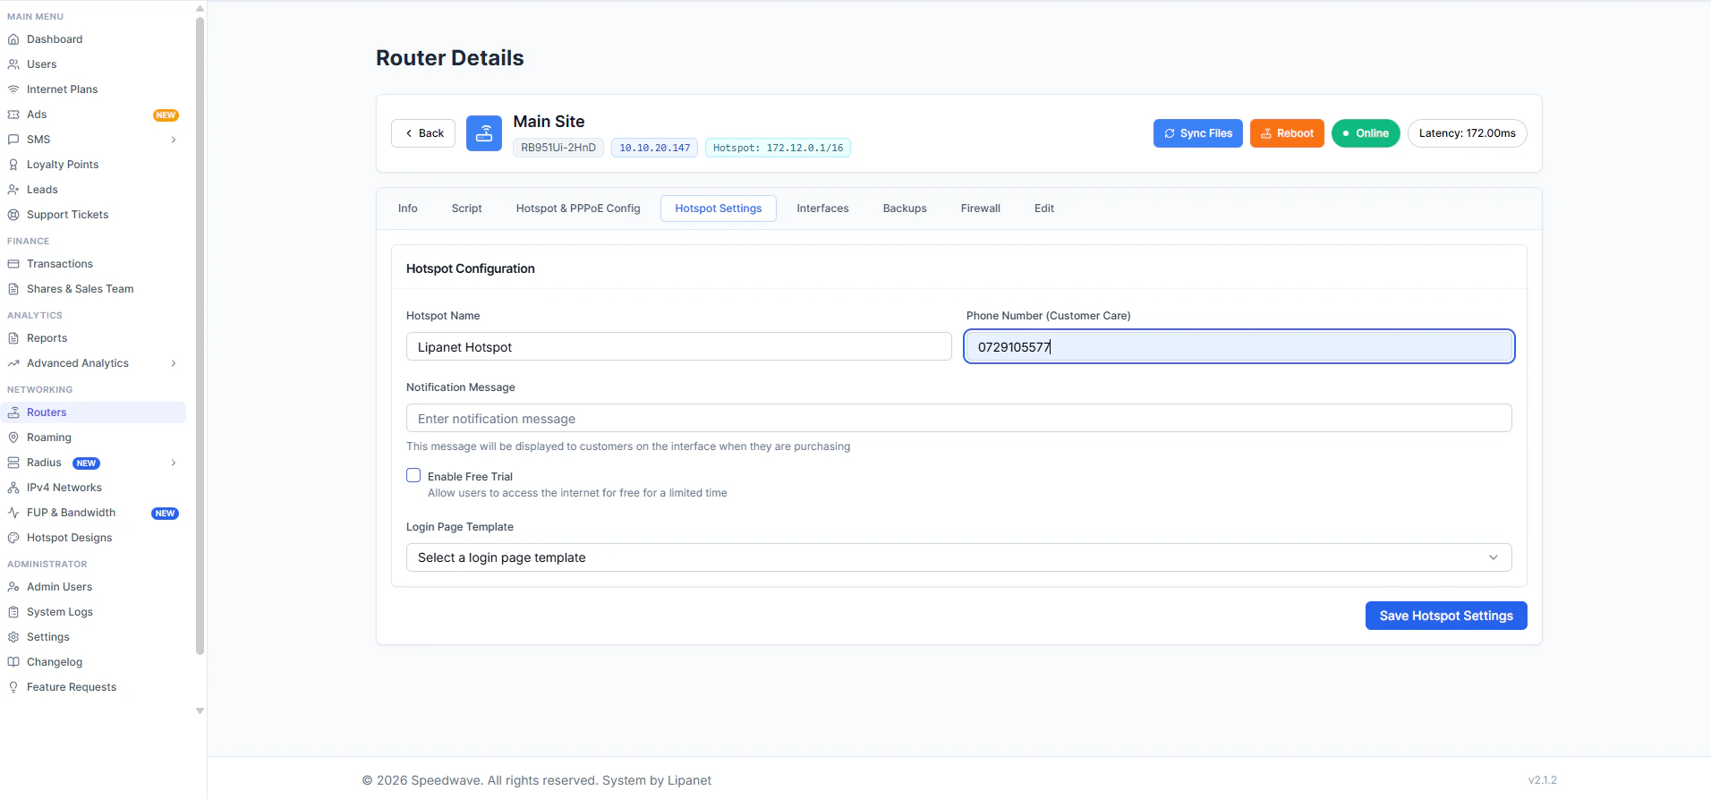Click the v2.1.2 version label
Image resolution: width=1711 pixels, height=799 pixels.
coord(1543,780)
